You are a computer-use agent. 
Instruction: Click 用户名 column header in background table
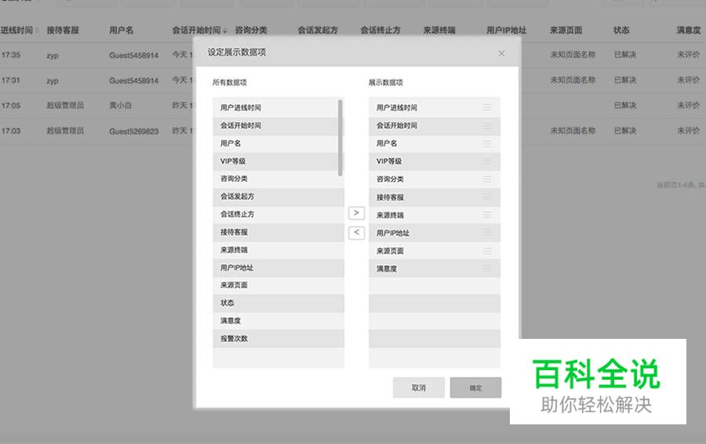[121, 30]
